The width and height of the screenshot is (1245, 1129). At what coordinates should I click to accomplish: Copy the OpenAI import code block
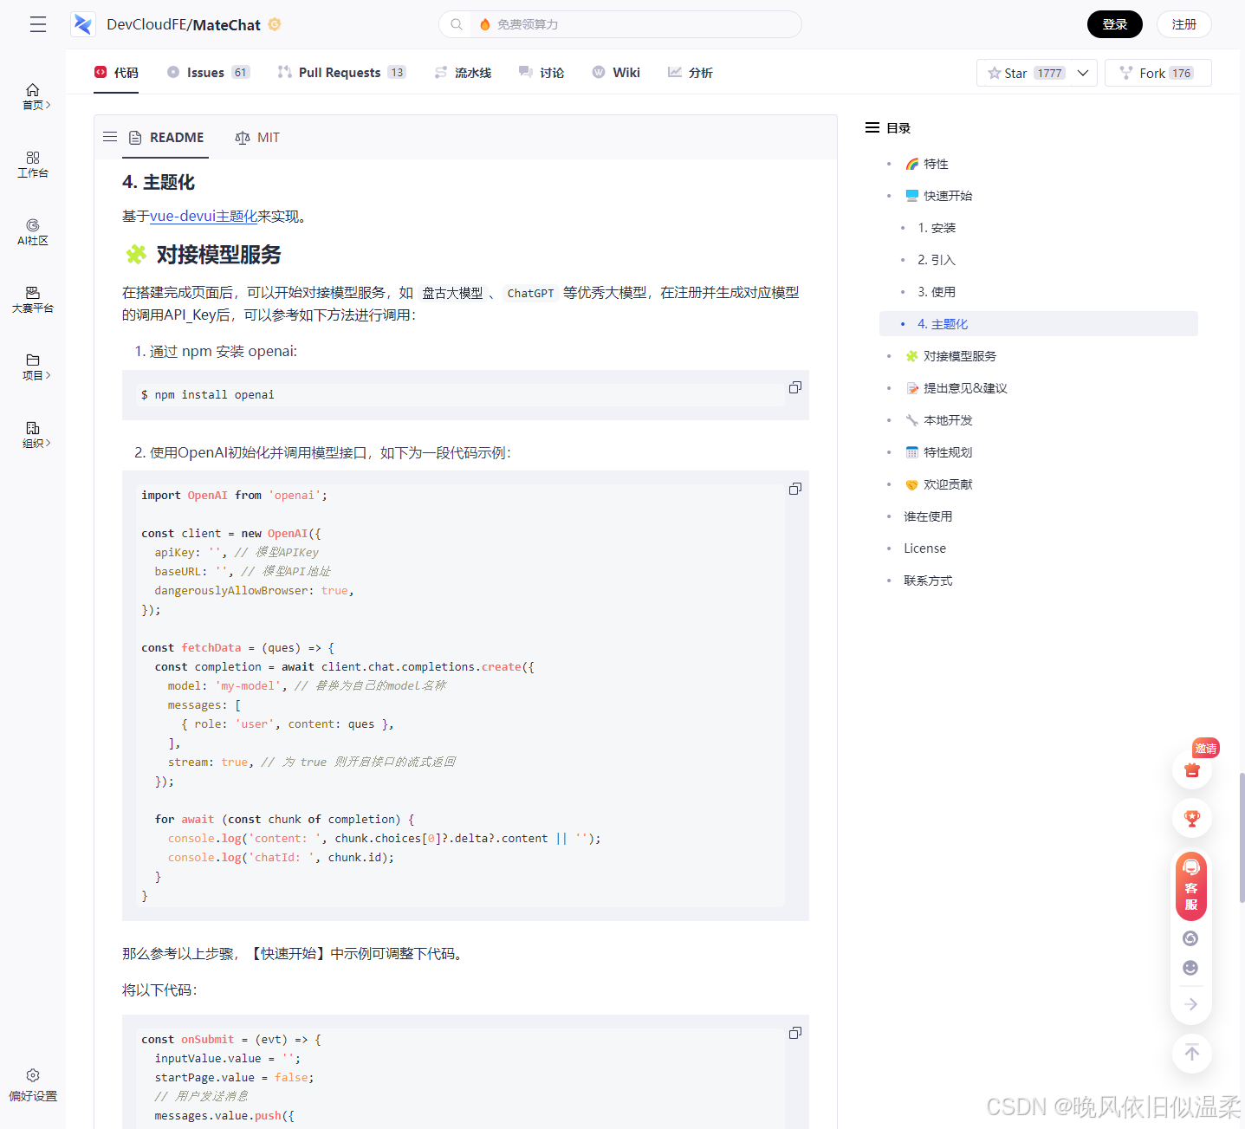[x=795, y=489]
